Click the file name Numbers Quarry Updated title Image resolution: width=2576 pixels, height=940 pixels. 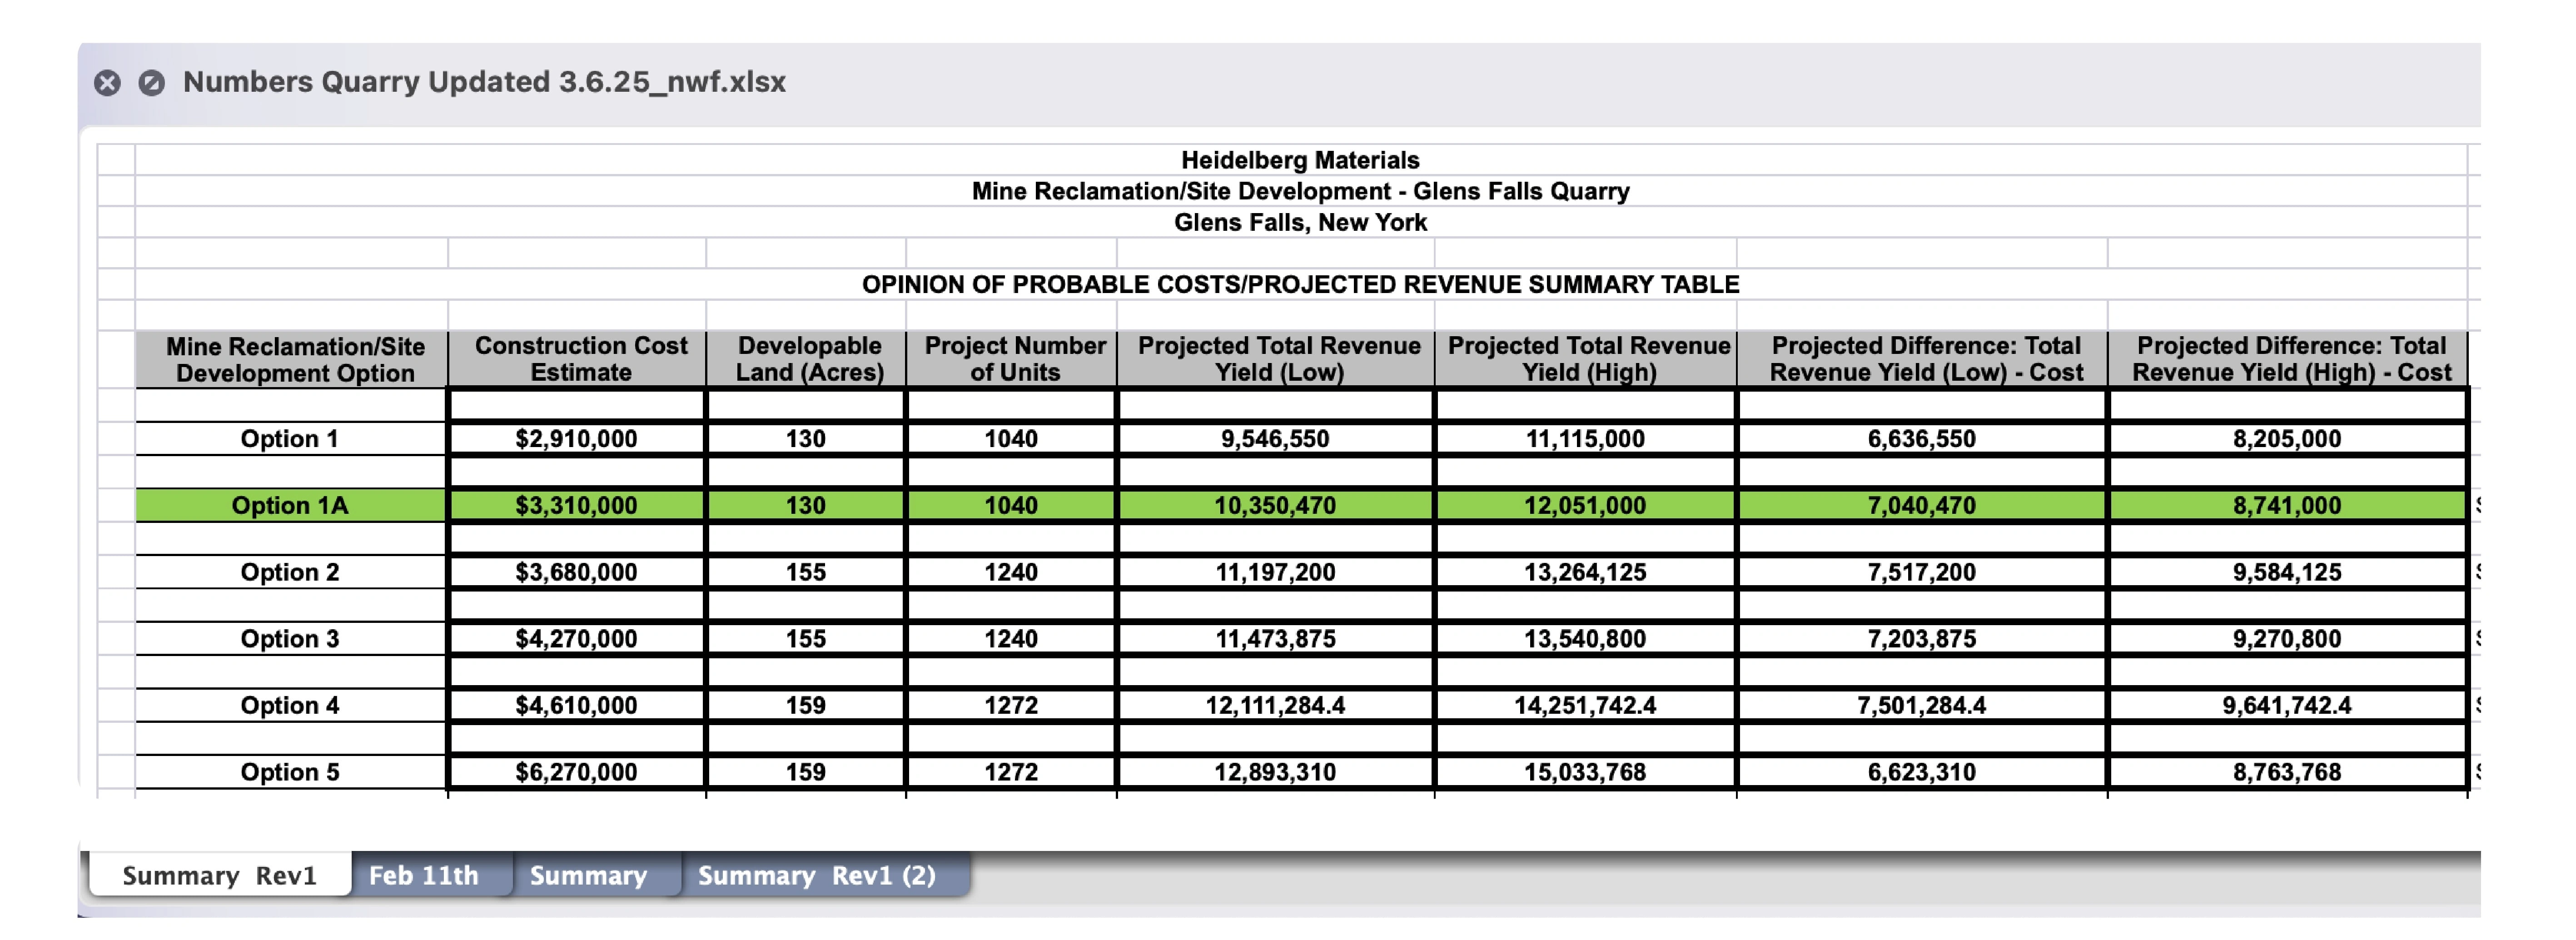484,82
